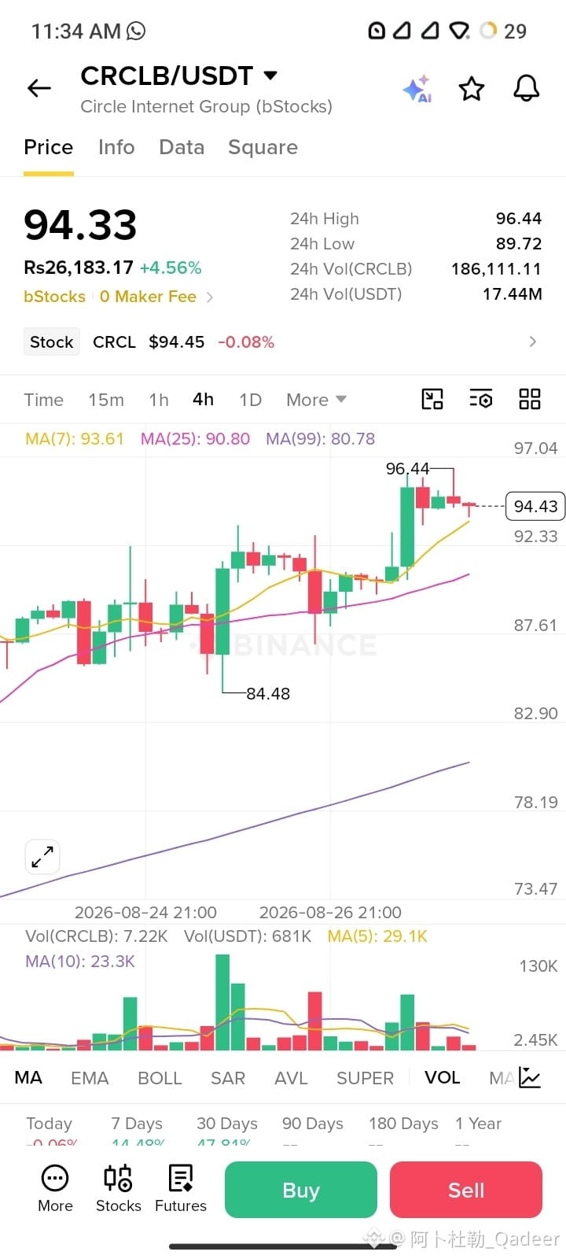Open the 0 Maker Fee link
The height and width of the screenshot is (1259, 566).
point(148,297)
